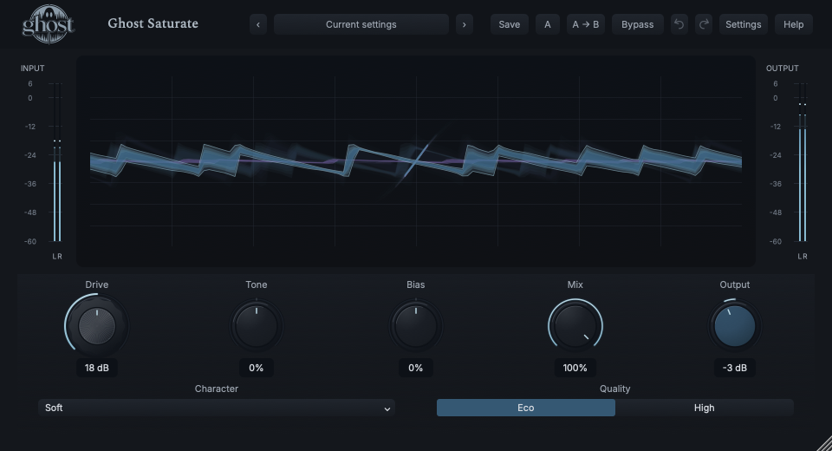The height and width of the screenshot is (451, 832).
Task: Select the A state slot
Action: pyautogui.click(x=548, y=24)
